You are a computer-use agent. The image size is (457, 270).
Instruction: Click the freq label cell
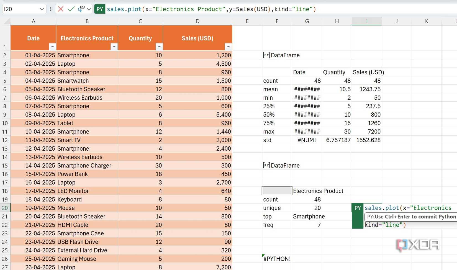point(277,225)
